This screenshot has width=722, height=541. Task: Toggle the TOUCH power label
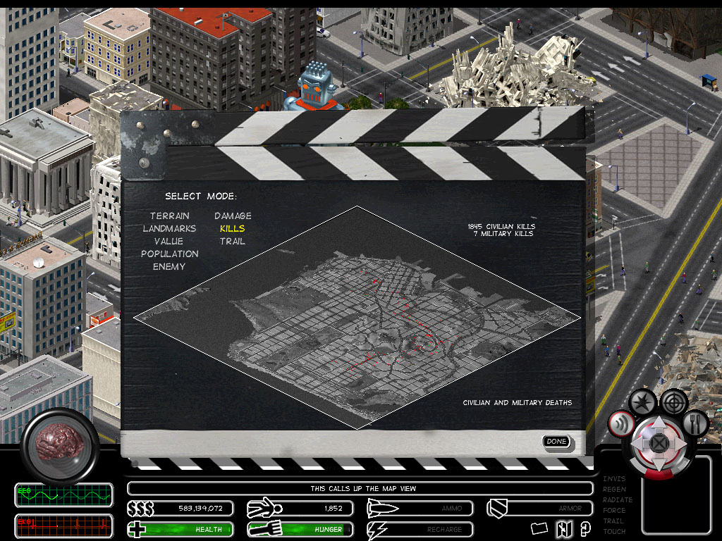click(x=614, y=532)
